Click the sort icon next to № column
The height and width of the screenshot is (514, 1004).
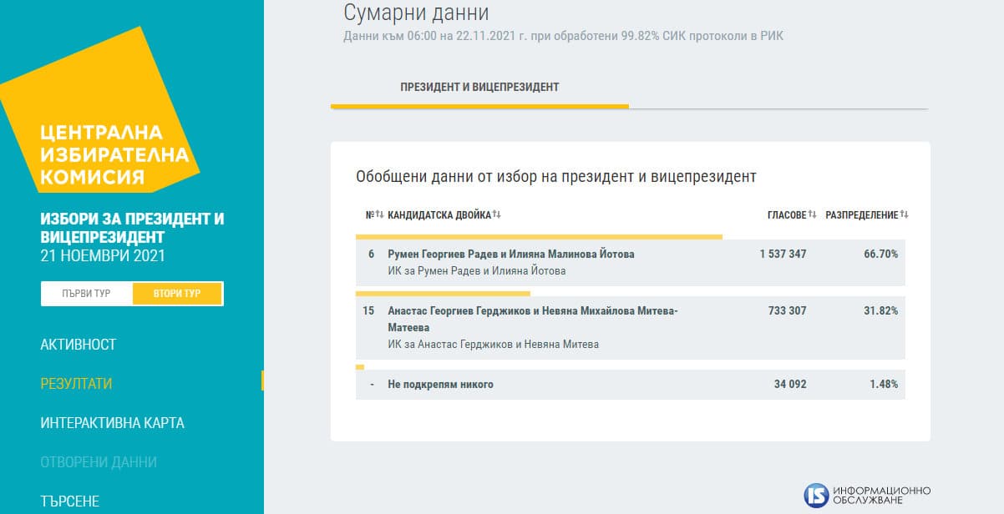pyautogui.click(x=379, y=215)
